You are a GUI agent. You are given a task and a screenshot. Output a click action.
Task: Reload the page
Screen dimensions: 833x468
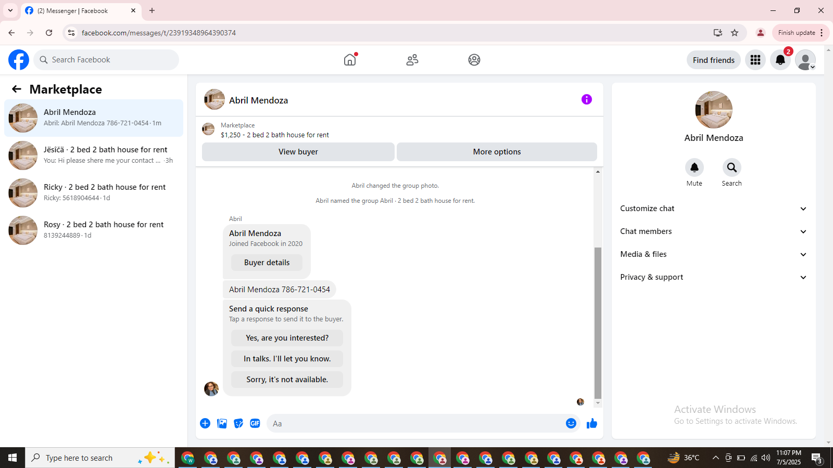point(49,33)
